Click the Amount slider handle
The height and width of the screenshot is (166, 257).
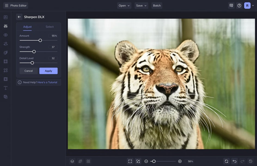coord(40,40)
